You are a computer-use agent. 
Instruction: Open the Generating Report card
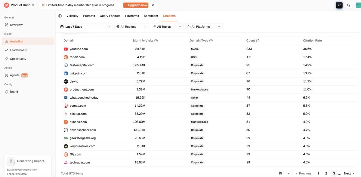click(x=28, y=165)
